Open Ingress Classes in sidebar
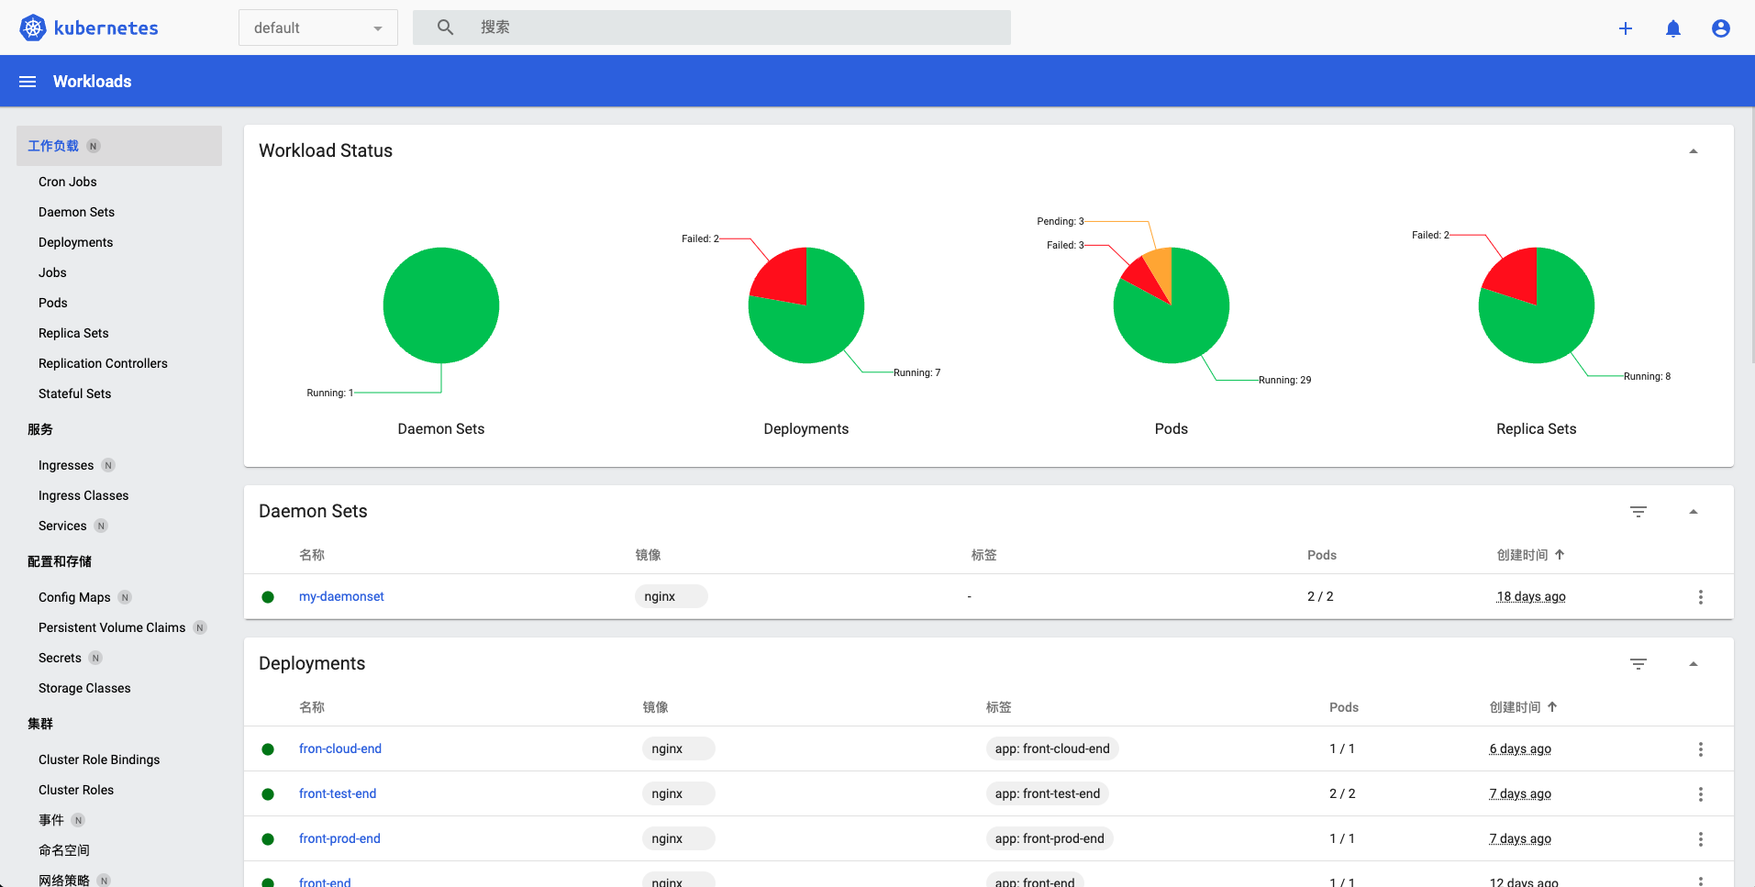Viewport: 1755px width, 887px height. (x=83, y=495)
